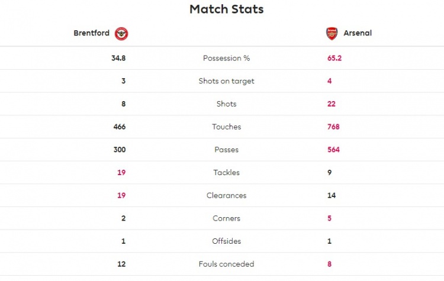Click Arsenal's 65.2 possession value
The width and height of the screenshot is (444, 281).
[334, 59]
